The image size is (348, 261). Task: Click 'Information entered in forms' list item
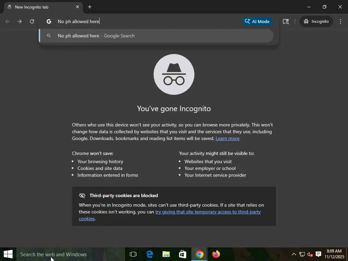108,175
